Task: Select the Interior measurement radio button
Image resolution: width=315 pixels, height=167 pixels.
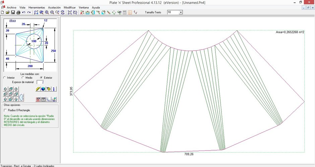Action: 5,77
